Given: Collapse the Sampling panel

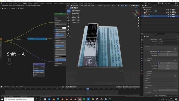Looking at the screenshot, I should (x=147, y=47).
